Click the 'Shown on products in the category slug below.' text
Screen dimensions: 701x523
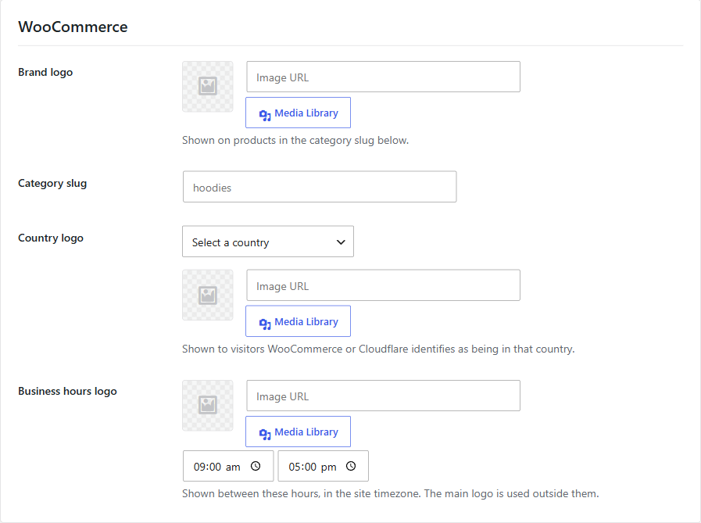pos(295,141)
